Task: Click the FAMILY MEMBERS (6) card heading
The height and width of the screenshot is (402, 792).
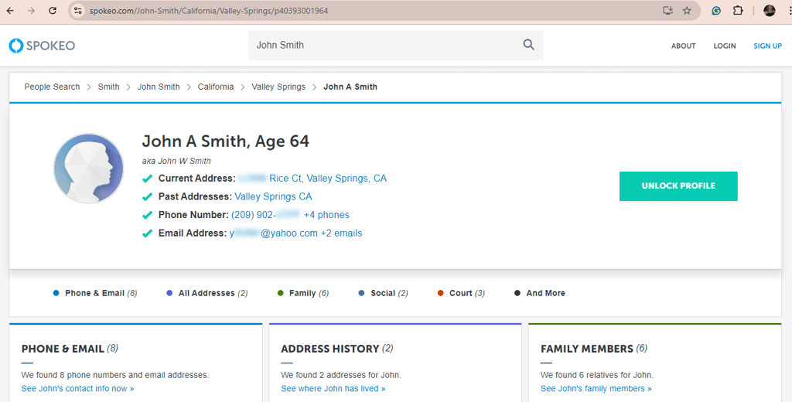Action: coord(594,349)
